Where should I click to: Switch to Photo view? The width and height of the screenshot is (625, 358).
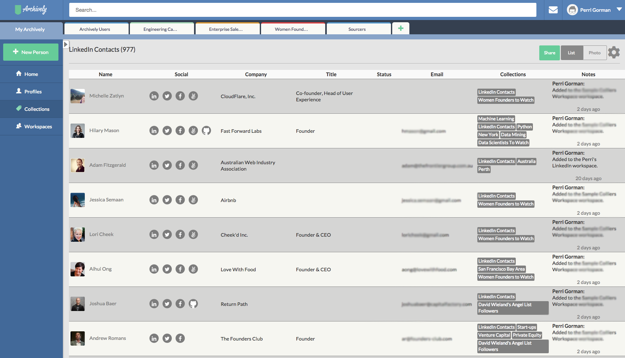coord(594,53)
